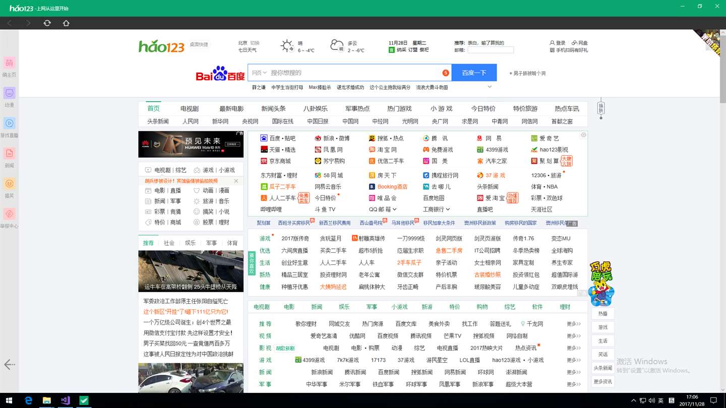
Task: Open Visual Studio from the taskbar
Action: pyautogui.click(x=66, y=400)
